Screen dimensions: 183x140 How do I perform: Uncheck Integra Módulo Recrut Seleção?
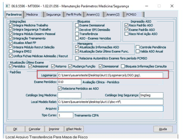tap(11, 47)
